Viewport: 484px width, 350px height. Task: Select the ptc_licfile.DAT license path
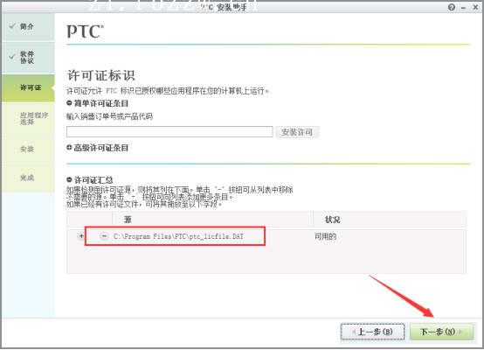[x=178, y=236]
